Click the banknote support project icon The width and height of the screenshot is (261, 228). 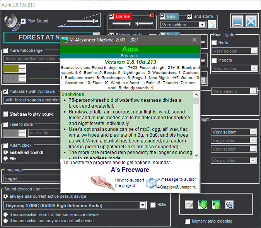(101, 183)
